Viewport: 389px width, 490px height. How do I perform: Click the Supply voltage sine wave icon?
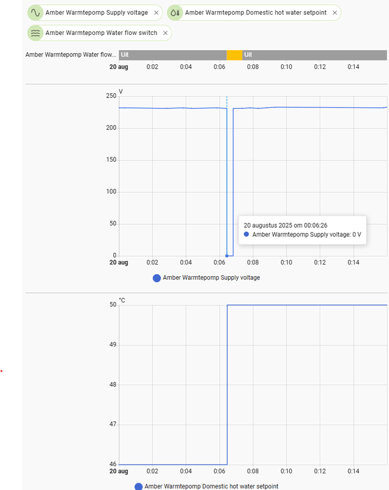click(x=35, y=13)
